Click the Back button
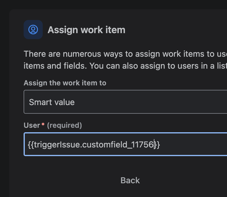Viewport: 227px width, 197px height. [x=130, y=180]
